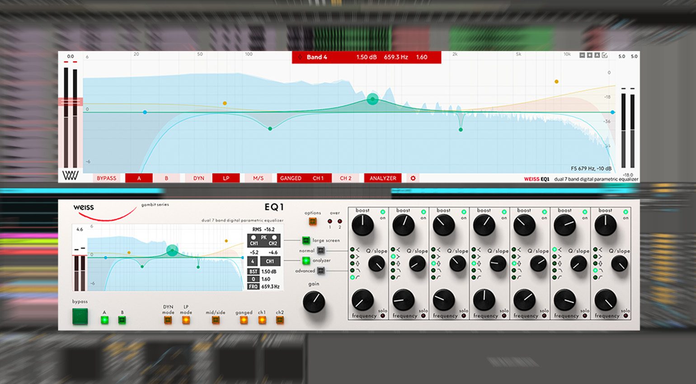Click the band number 4 selector box
This screenshot has height=384, width=696.
(x=253, y=261)
